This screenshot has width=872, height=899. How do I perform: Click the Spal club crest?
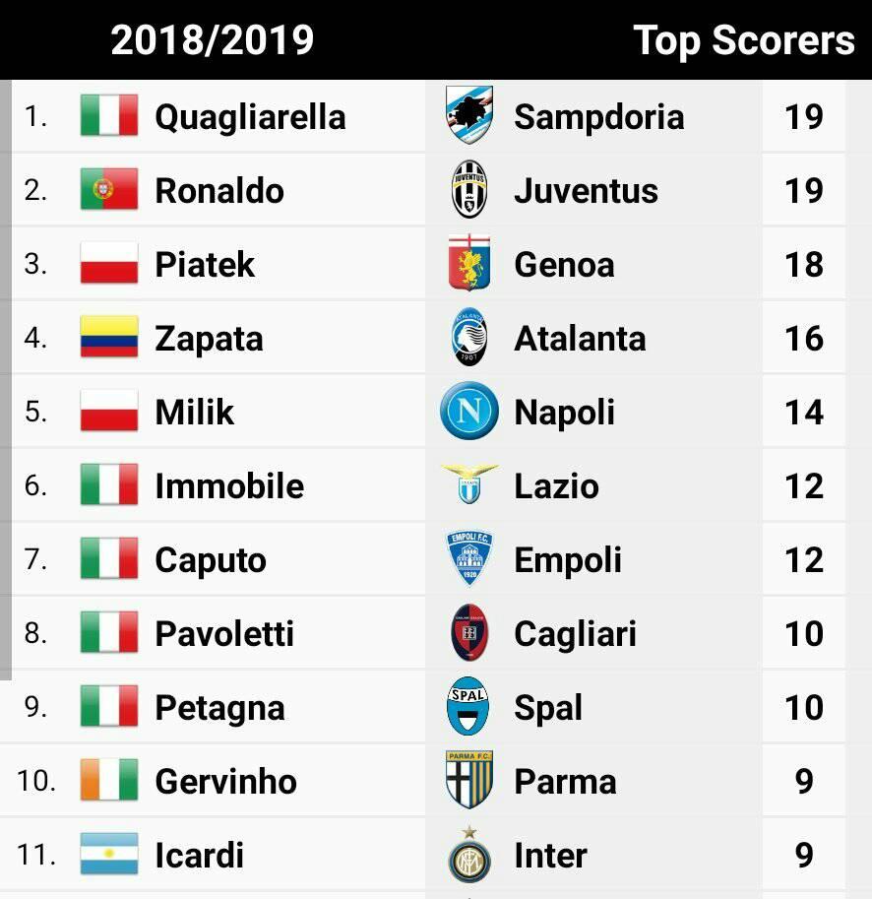pos(468,706)
